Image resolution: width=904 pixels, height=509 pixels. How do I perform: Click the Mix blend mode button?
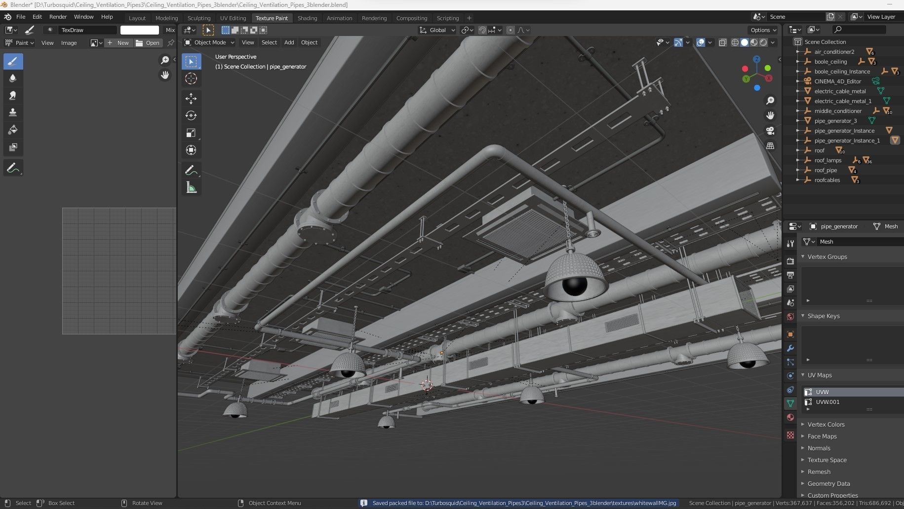pyautogui.click(x=170, y=30)
